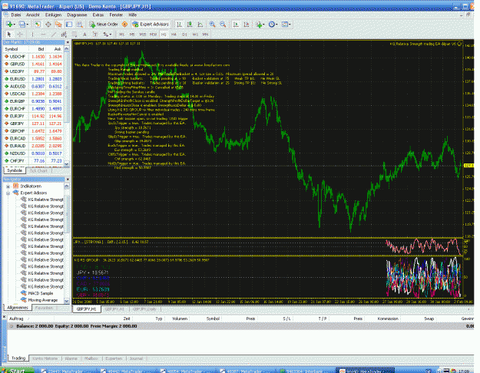Sort by the Auftrag column header
Image resolution: width=480 pixels, height=373 pixels.
(16, 319)
